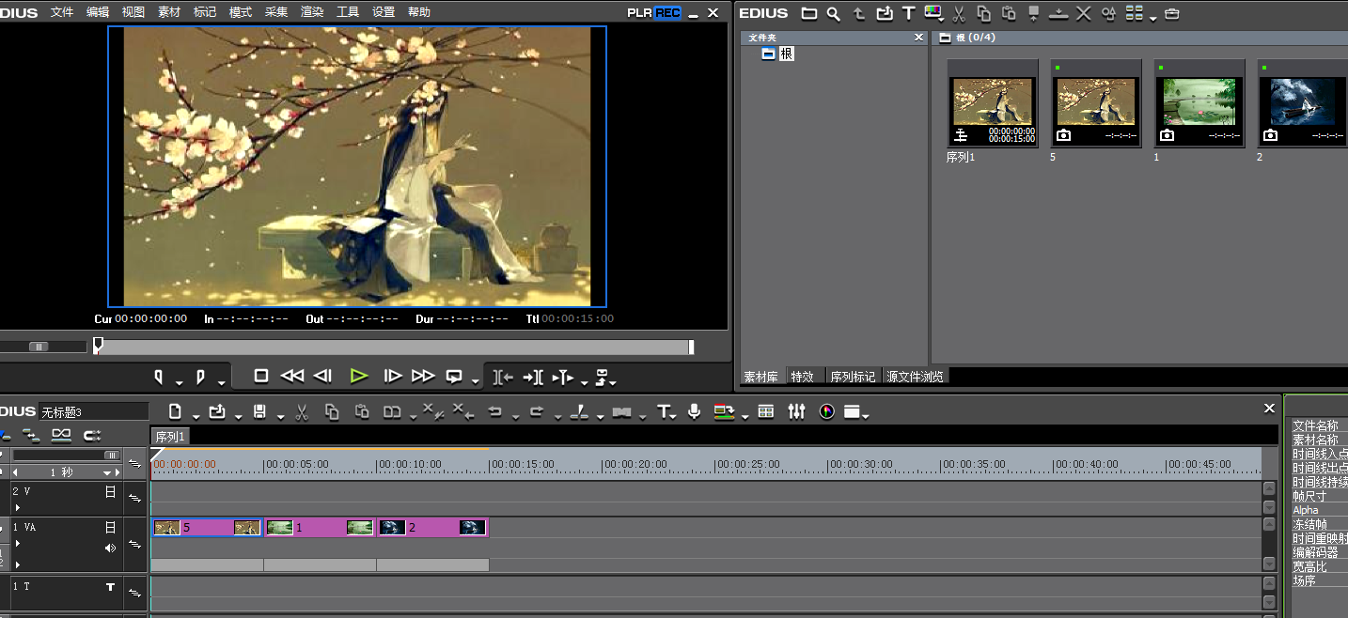1348x618 pixels.
Task: Click the timeline zoom scale slider handle
Action: pyautogui.click(x=111, y=455)
